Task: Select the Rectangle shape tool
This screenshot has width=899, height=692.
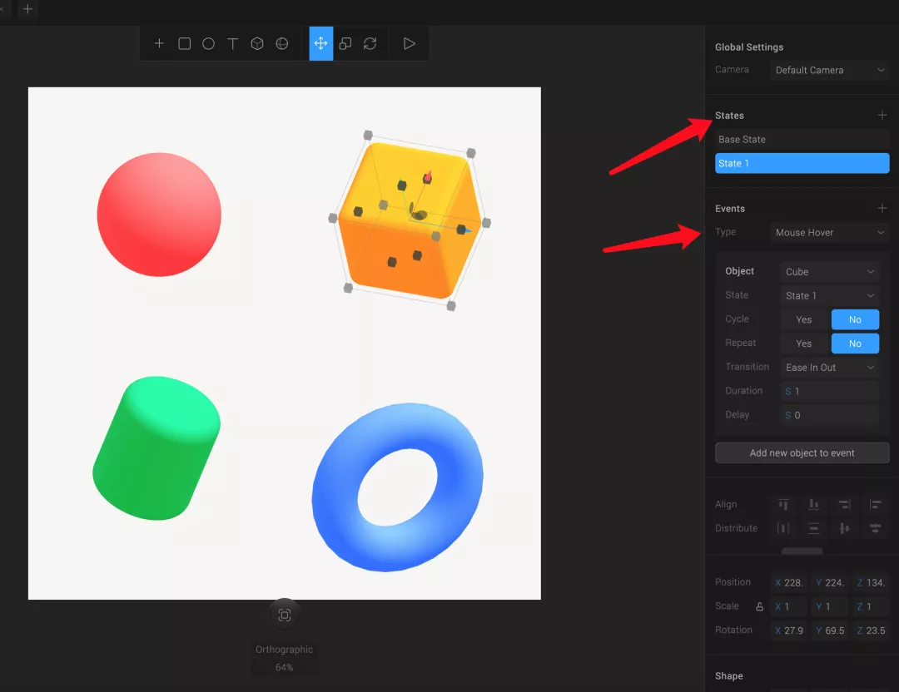Action: [185, 43]
